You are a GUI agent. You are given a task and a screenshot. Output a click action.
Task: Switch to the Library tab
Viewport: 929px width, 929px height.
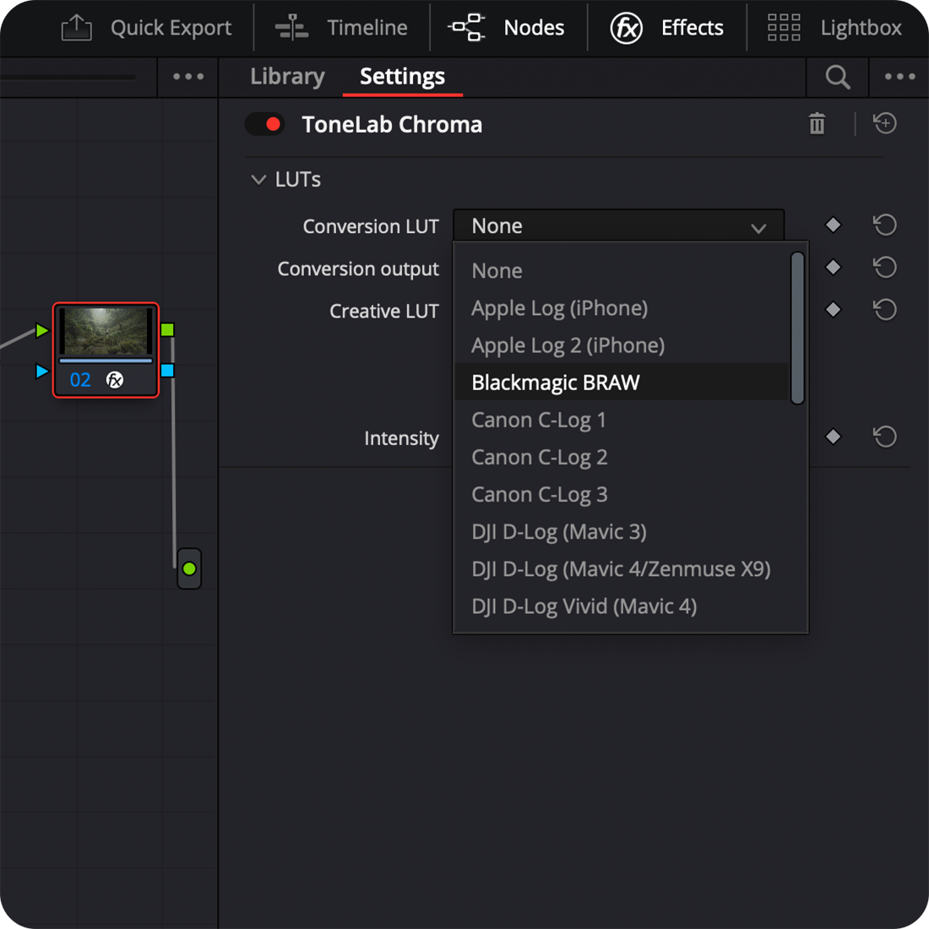287,77
